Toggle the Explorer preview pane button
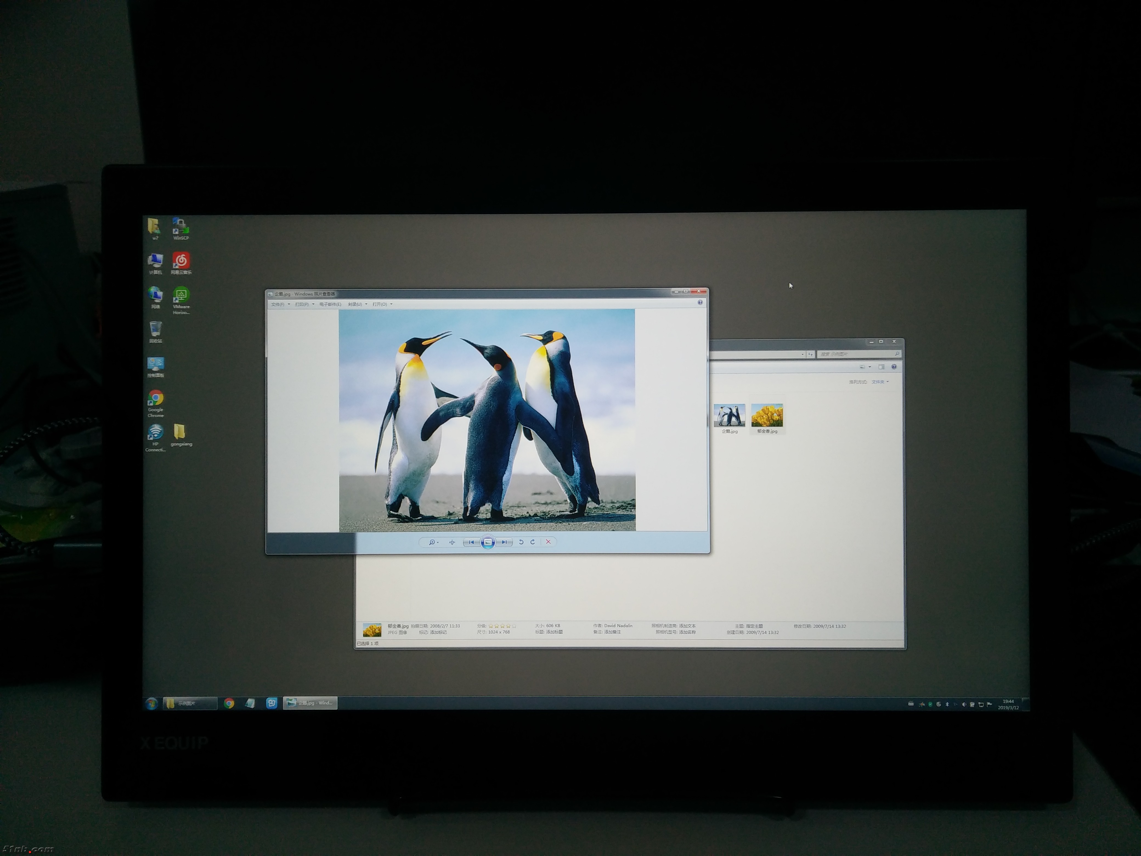This screenshot has height=856, width=1141. [882, 367]
